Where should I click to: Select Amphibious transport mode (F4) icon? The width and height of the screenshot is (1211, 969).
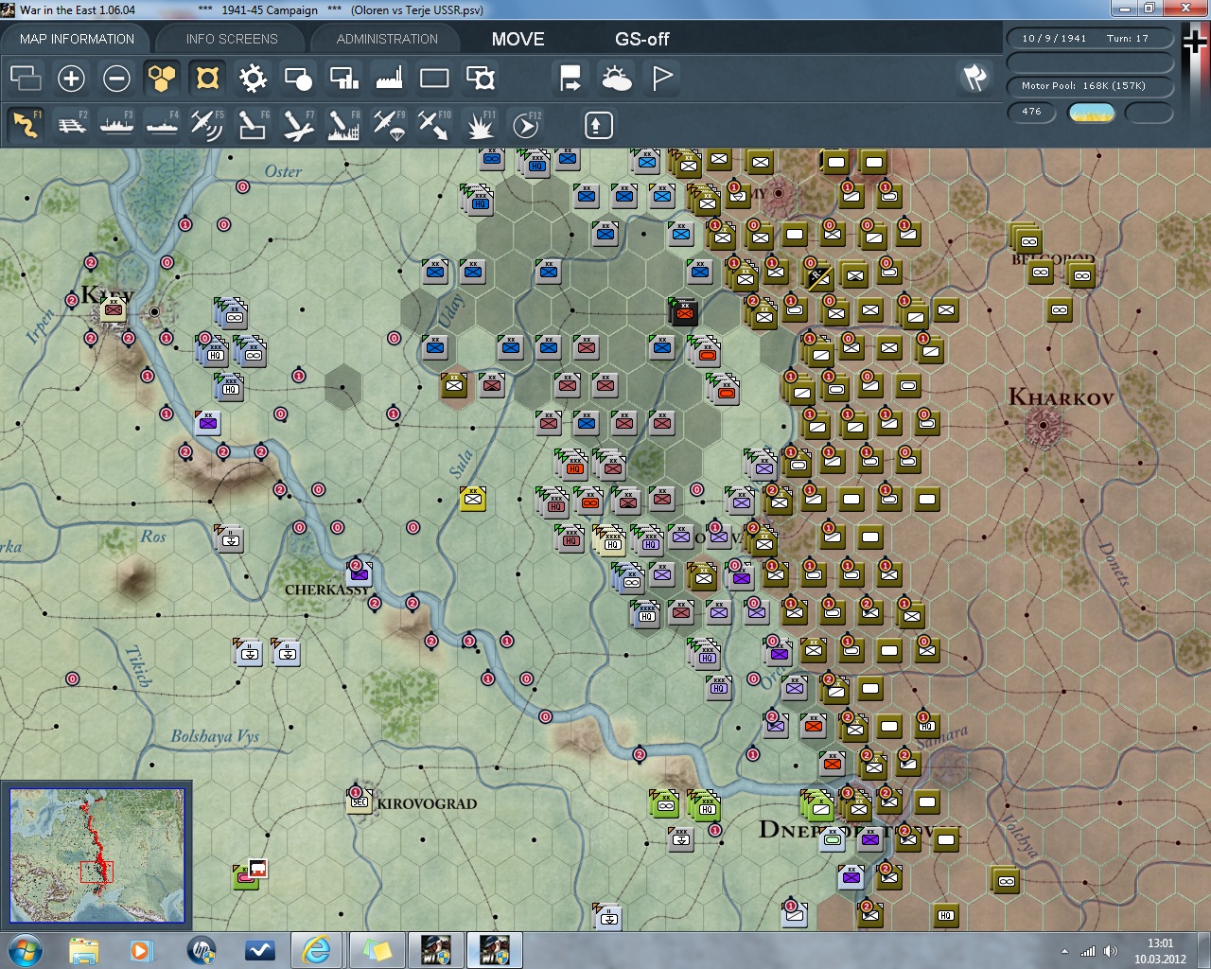coord(162,126)
